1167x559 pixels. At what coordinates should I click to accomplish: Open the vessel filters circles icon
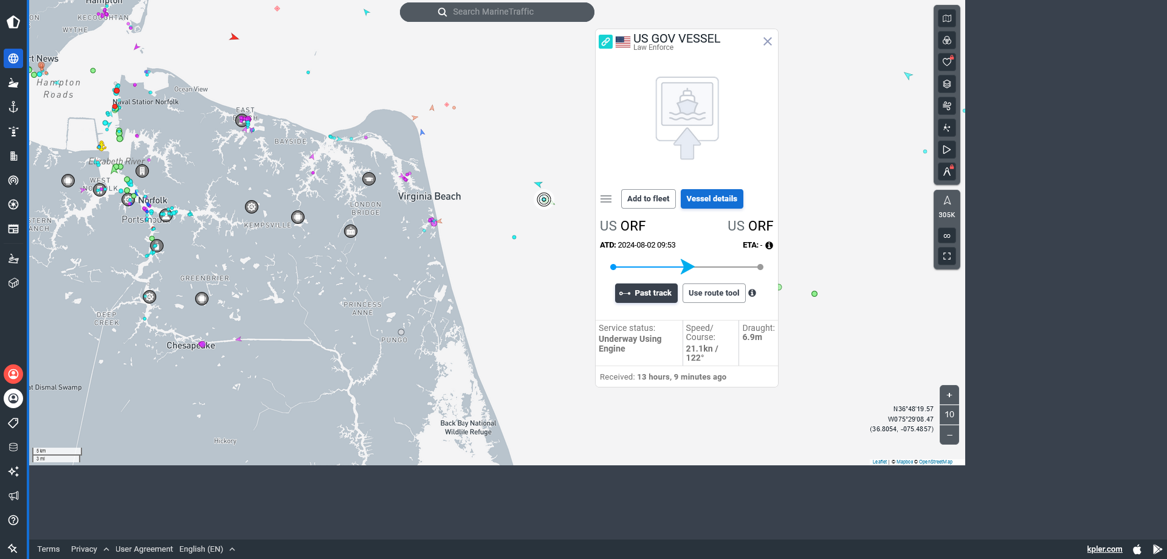click(947, 40)
